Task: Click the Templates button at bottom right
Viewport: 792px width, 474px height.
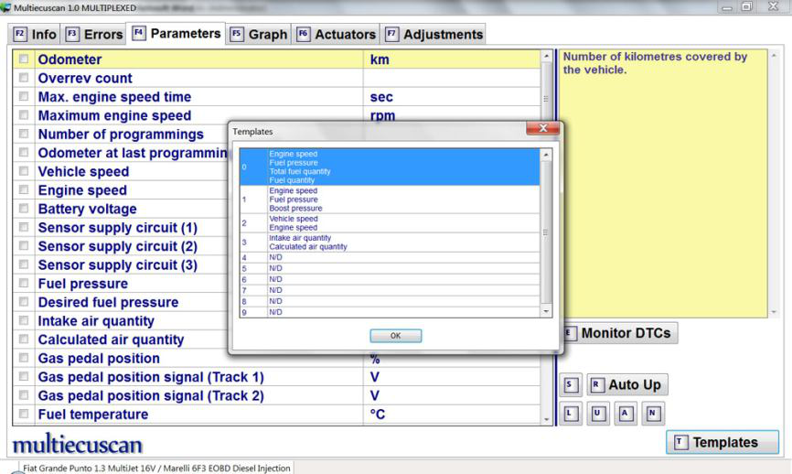Action: pyautogui.click(x=722, y=442)
